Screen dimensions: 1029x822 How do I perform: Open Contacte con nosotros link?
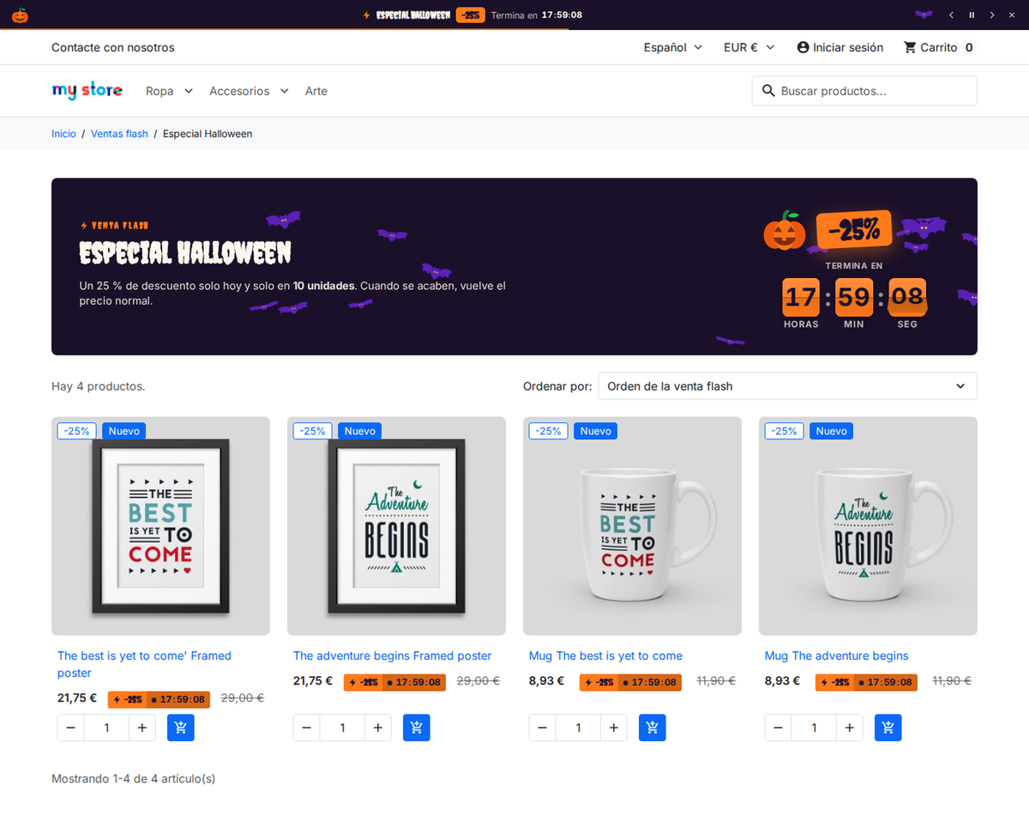(112, 47)
